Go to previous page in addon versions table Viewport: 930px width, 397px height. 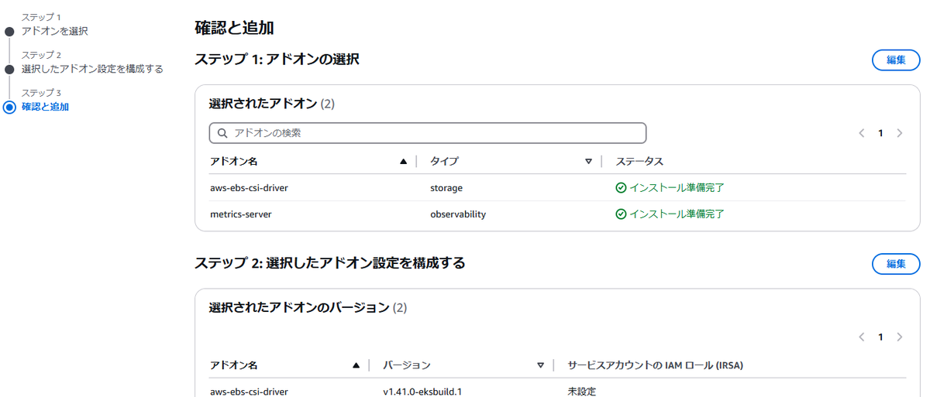click(x=861, y=337)
